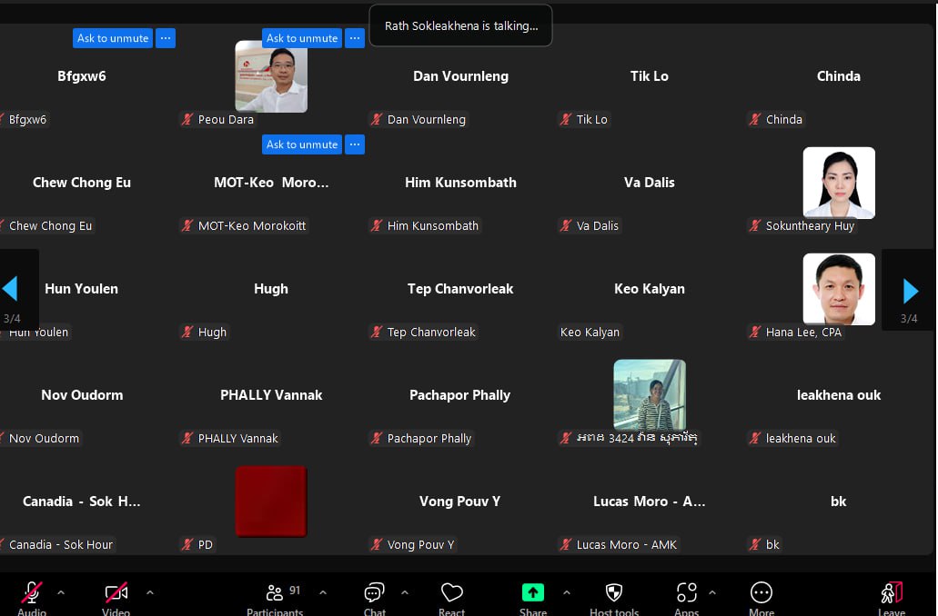Image resolution: width=938 pixels, height=616 pixels.
Task: Expand caret next to Apps
Action: point(712,592)
